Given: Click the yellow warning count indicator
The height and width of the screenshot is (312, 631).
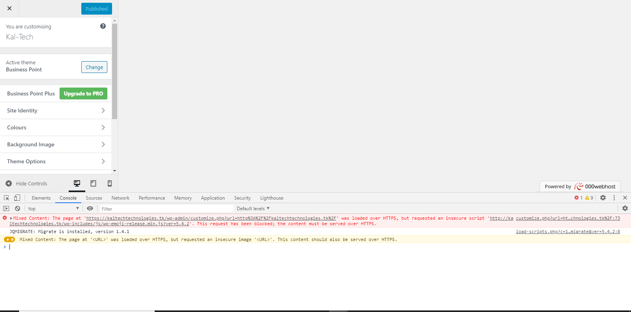Looking at the screenshot, I should click(x=589, y=198).
